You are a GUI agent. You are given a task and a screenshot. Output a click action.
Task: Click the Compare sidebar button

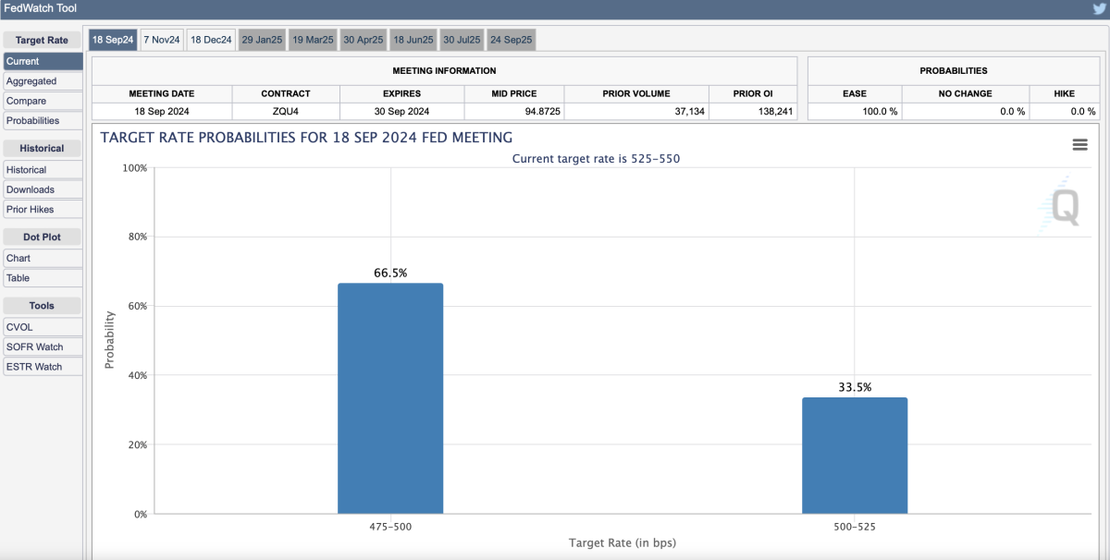[26, 101]
